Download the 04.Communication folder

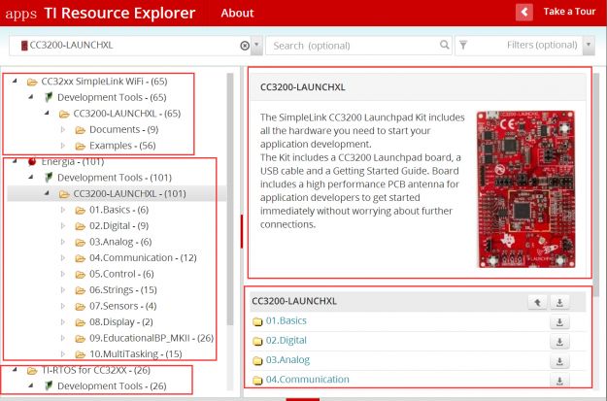[559, 381]
